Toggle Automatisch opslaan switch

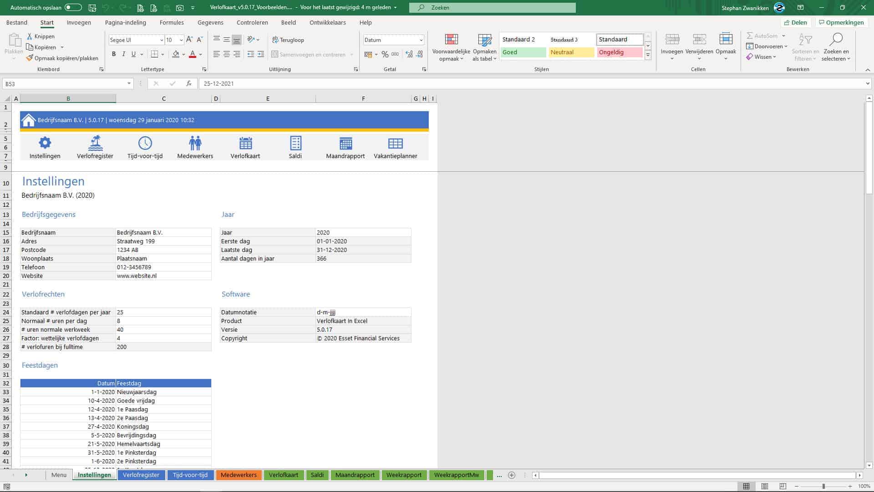pos(73,7)
